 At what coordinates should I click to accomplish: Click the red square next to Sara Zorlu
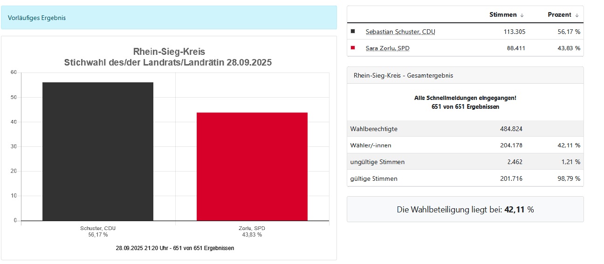click(x=353, y=48)
